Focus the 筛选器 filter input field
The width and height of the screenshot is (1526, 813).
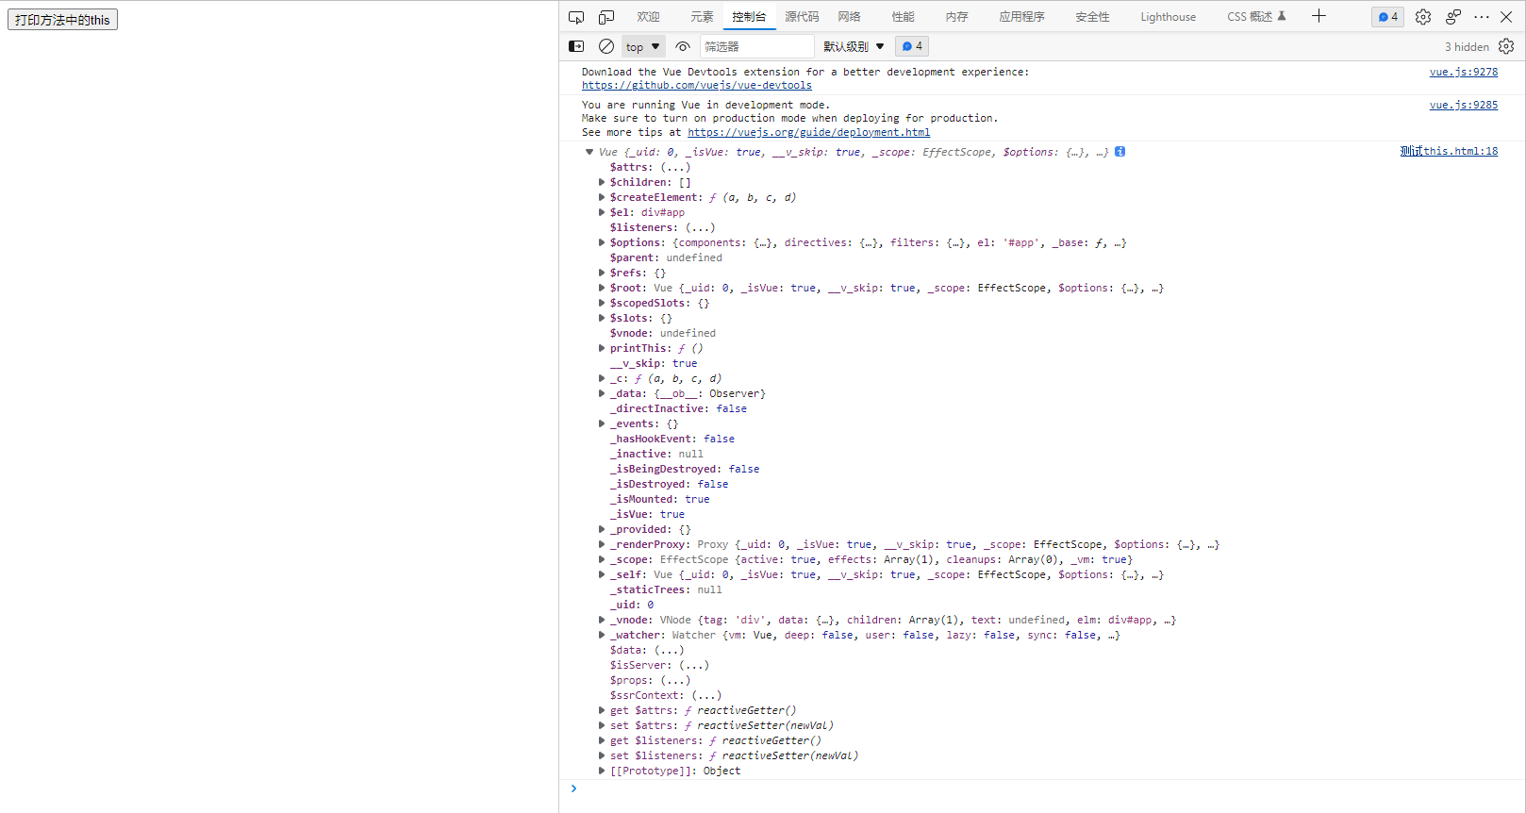pyautogui.click(x=756, y=46)
